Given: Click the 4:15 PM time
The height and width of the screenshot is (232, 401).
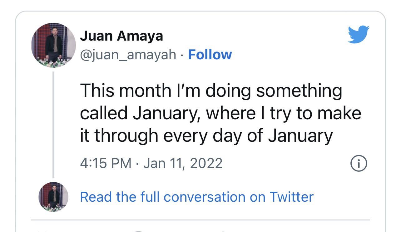Looking at the screenshot, I should [x=106, y=163].
